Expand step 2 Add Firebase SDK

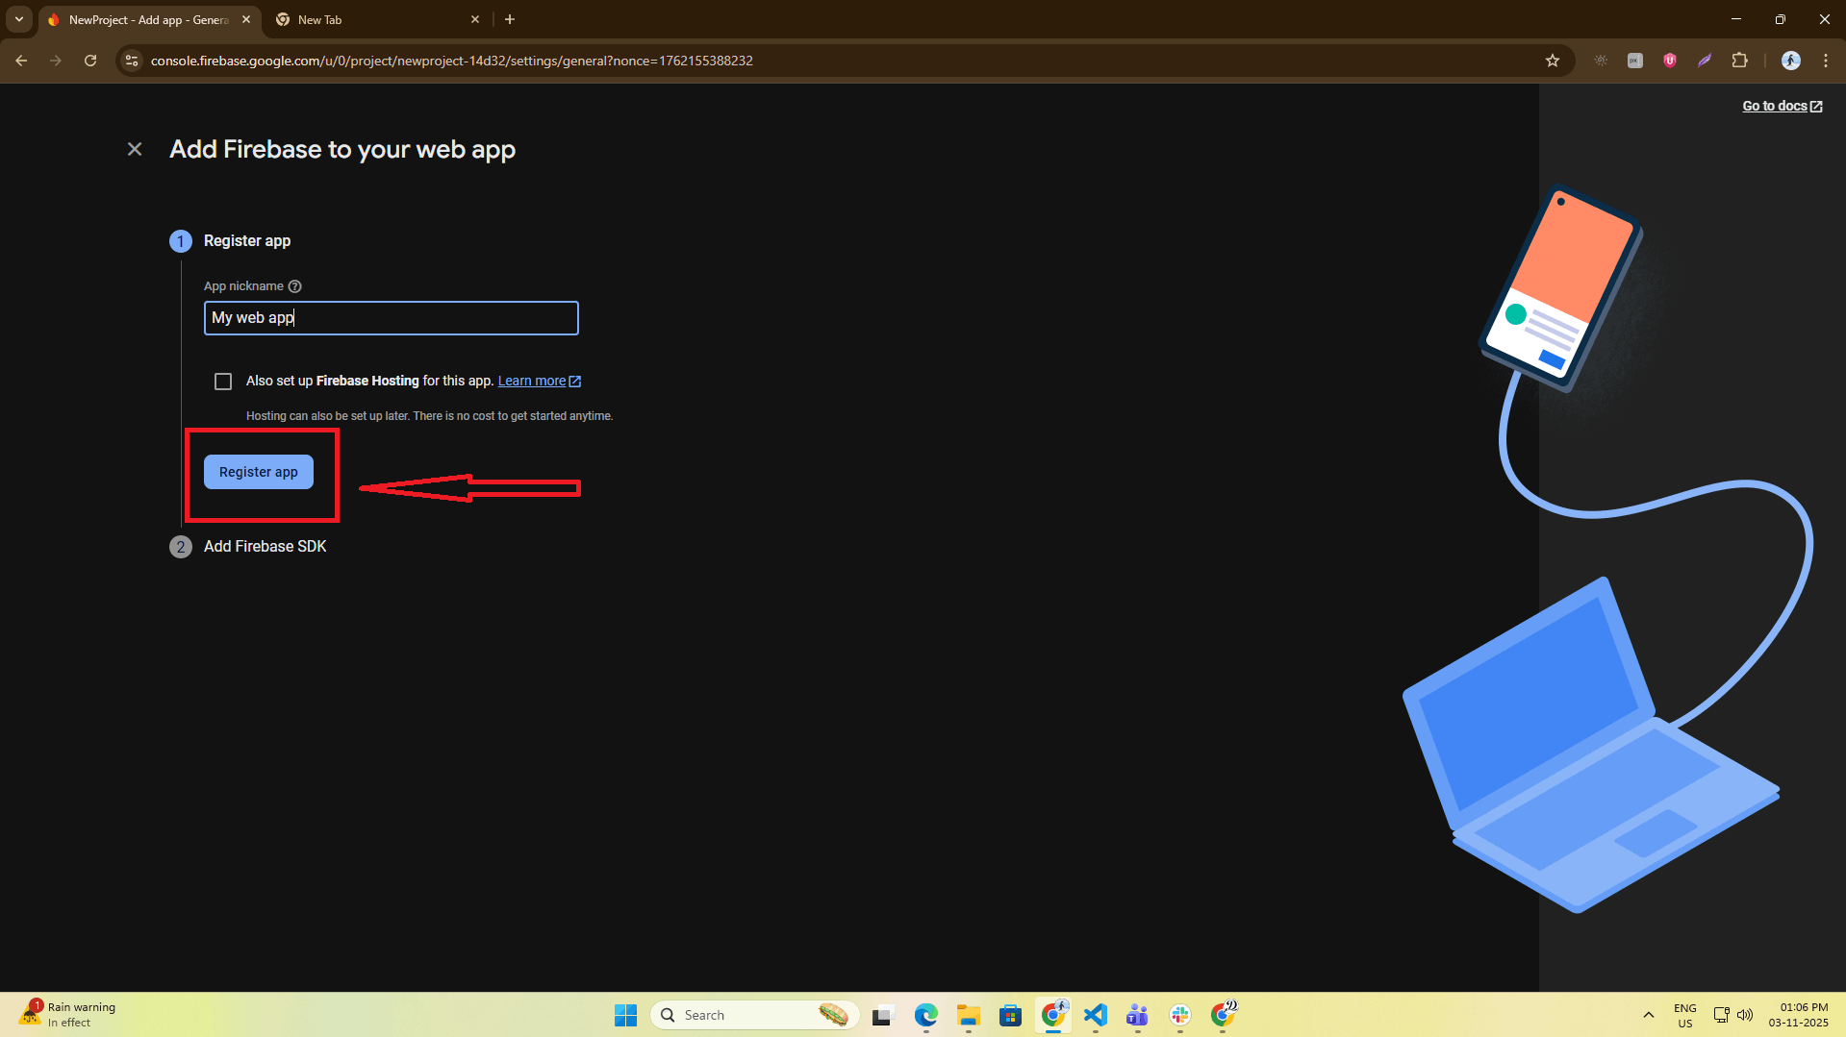click(265, 546)
